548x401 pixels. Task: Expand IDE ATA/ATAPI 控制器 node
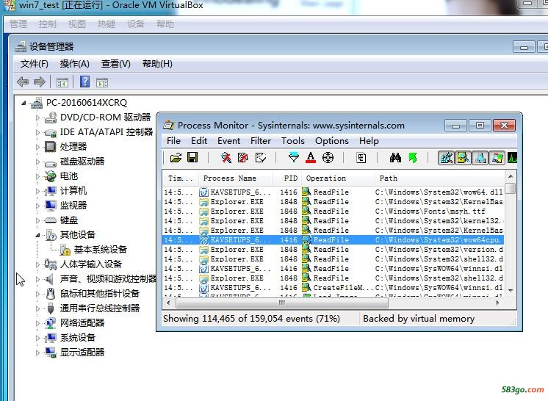click(x=37, y=132)
